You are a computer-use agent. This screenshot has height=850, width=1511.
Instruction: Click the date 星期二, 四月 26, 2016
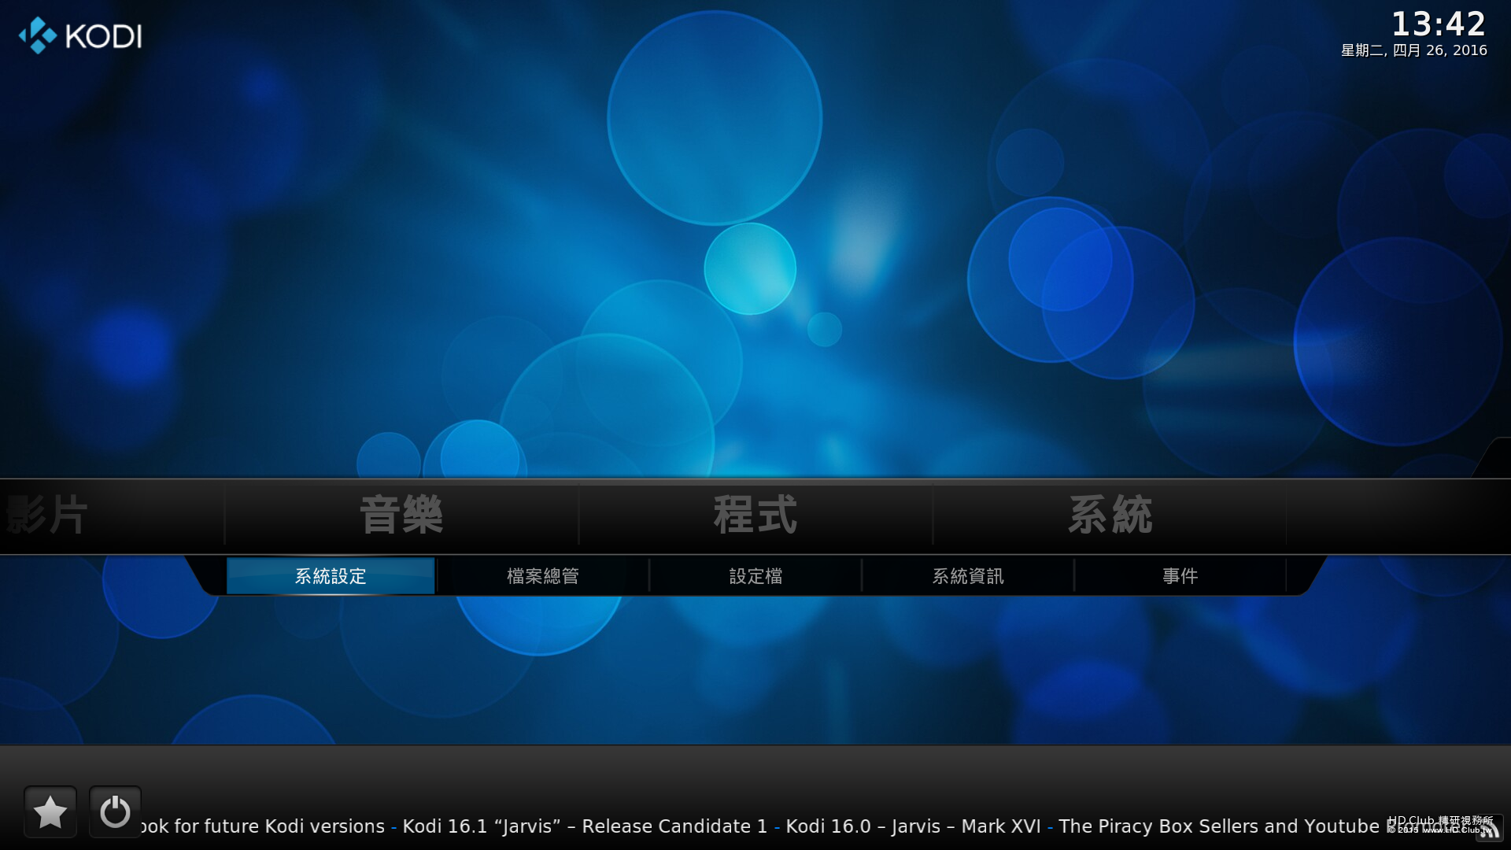click(x=1413, y=50)
